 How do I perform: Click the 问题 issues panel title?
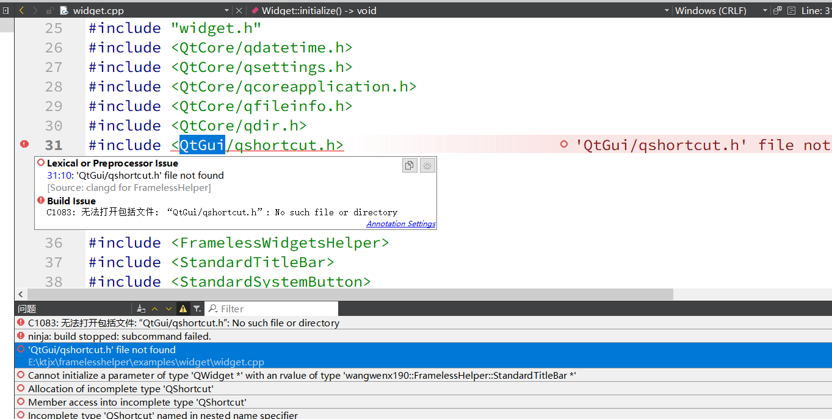27,309
